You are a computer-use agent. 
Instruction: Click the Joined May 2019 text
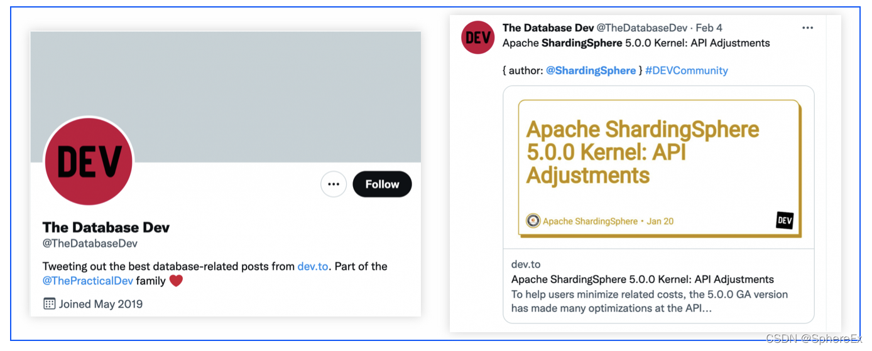coord(101,304)
